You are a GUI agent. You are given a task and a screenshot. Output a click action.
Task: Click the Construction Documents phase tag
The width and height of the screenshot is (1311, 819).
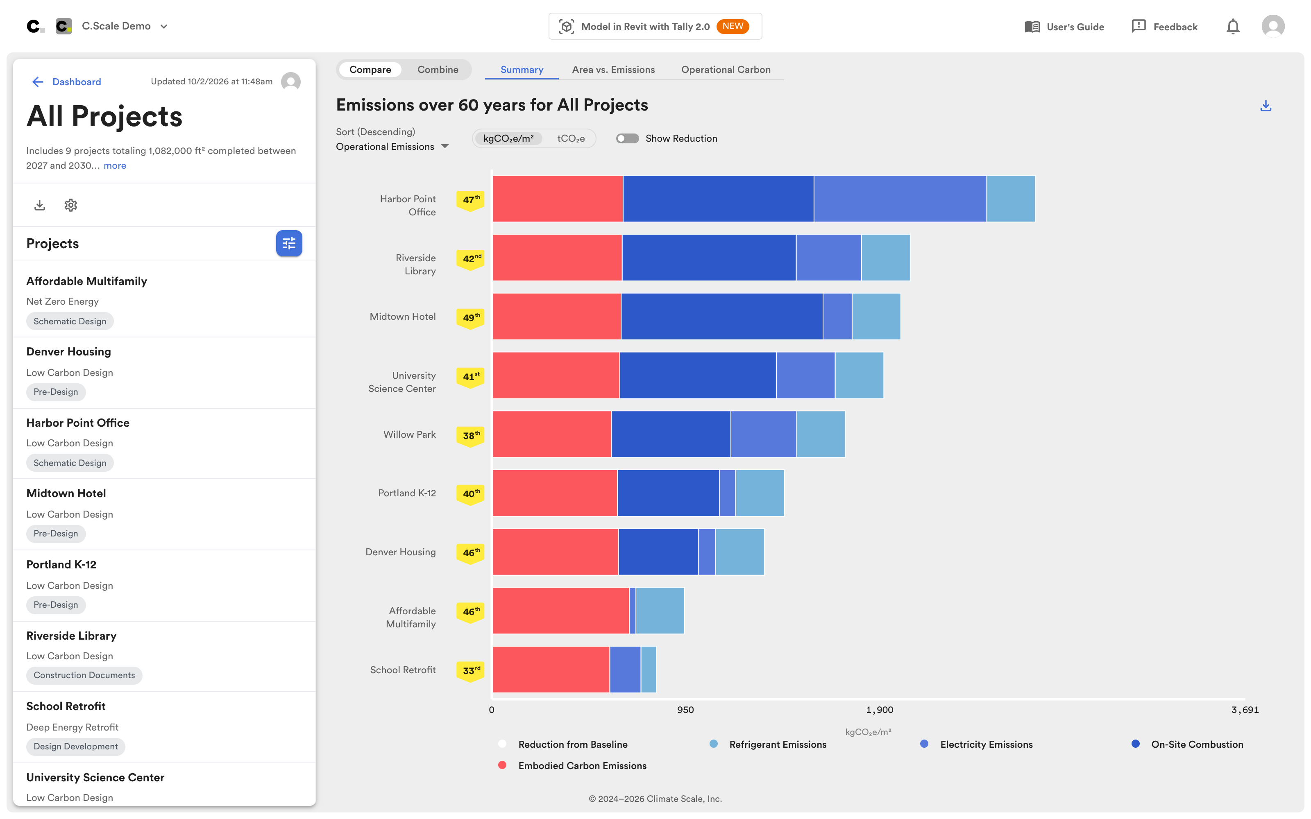(x=84, y=675)
